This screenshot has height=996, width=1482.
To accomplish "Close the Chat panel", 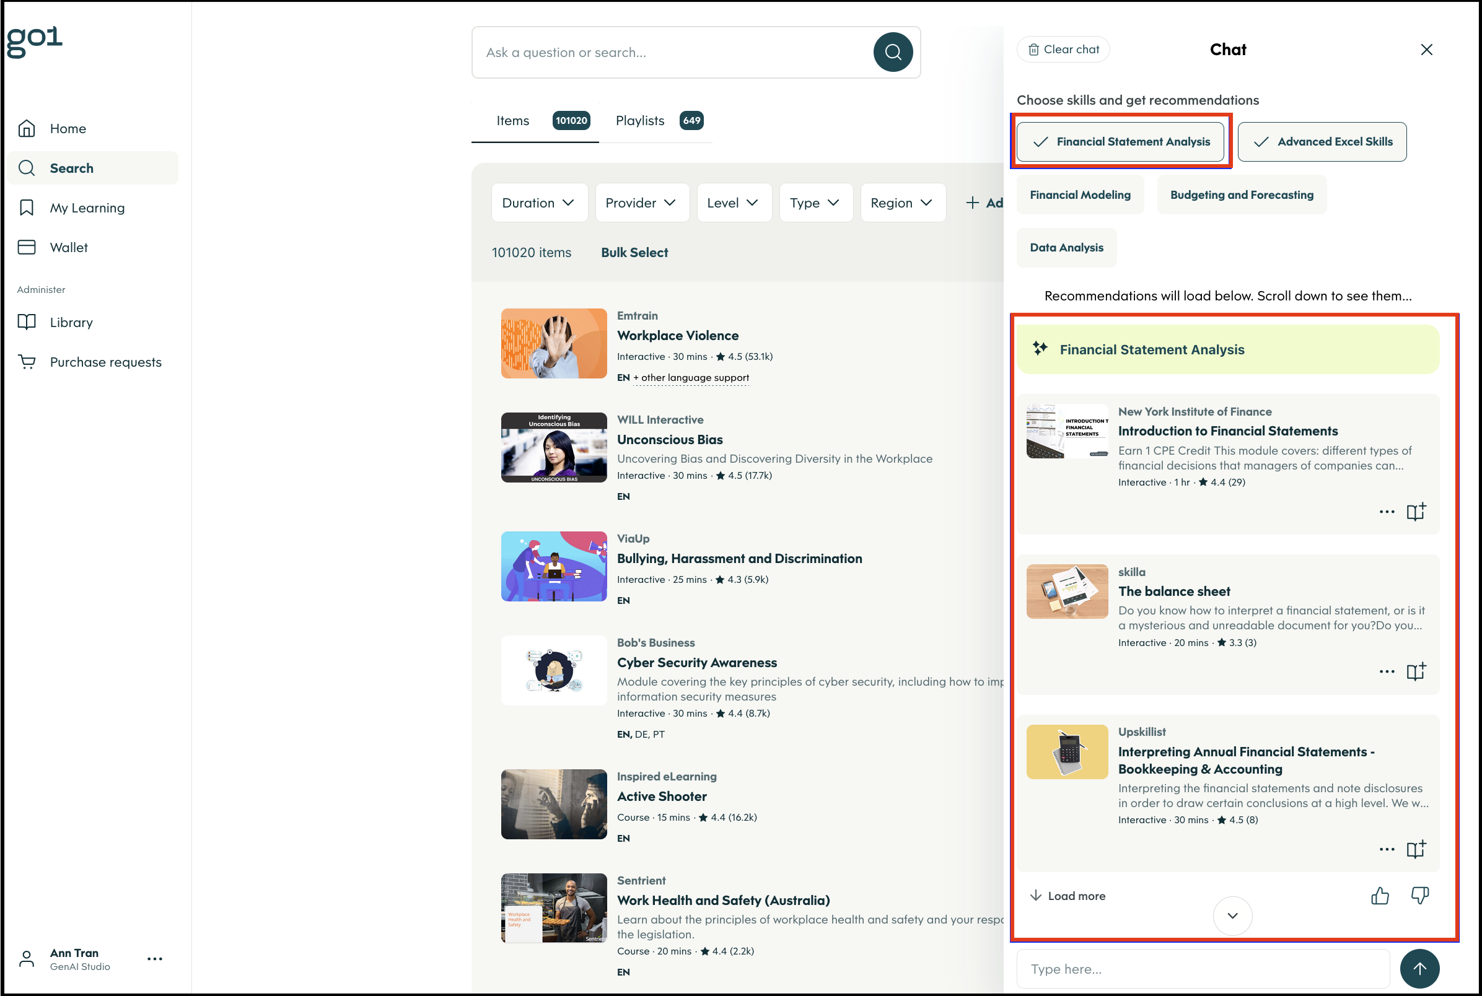I will click(1426, 50).
